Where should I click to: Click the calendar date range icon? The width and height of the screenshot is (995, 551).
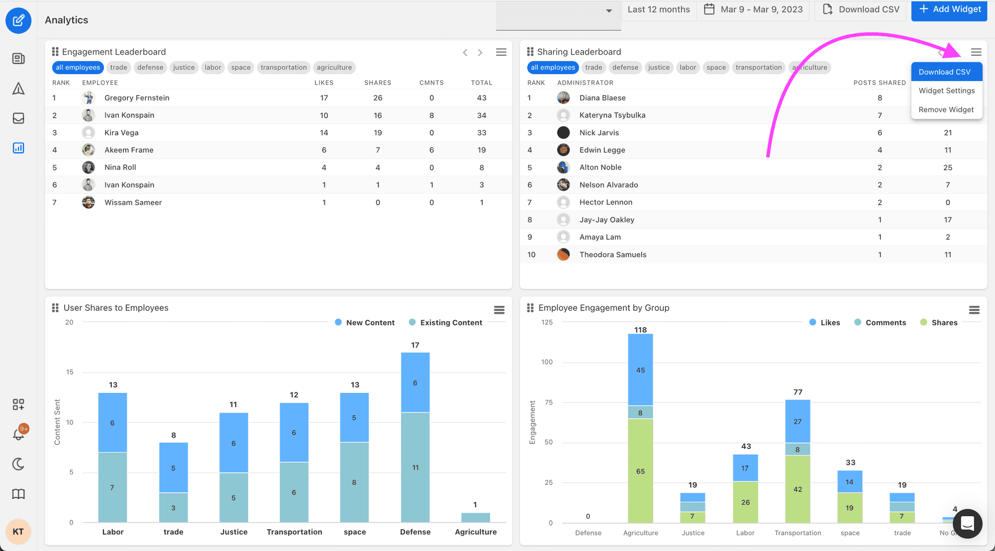[x=709, y=9]
